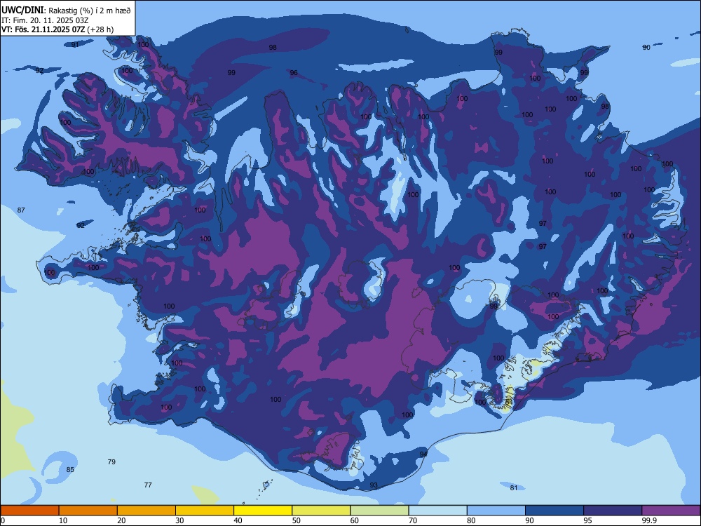Click the value '98' at the top center

point(273,48)
